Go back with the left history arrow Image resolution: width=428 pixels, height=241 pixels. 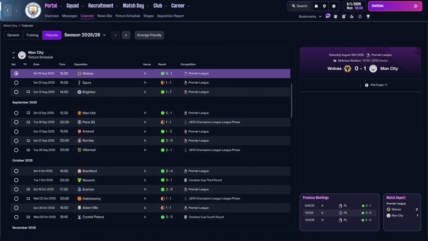click(x=8, y=10)
